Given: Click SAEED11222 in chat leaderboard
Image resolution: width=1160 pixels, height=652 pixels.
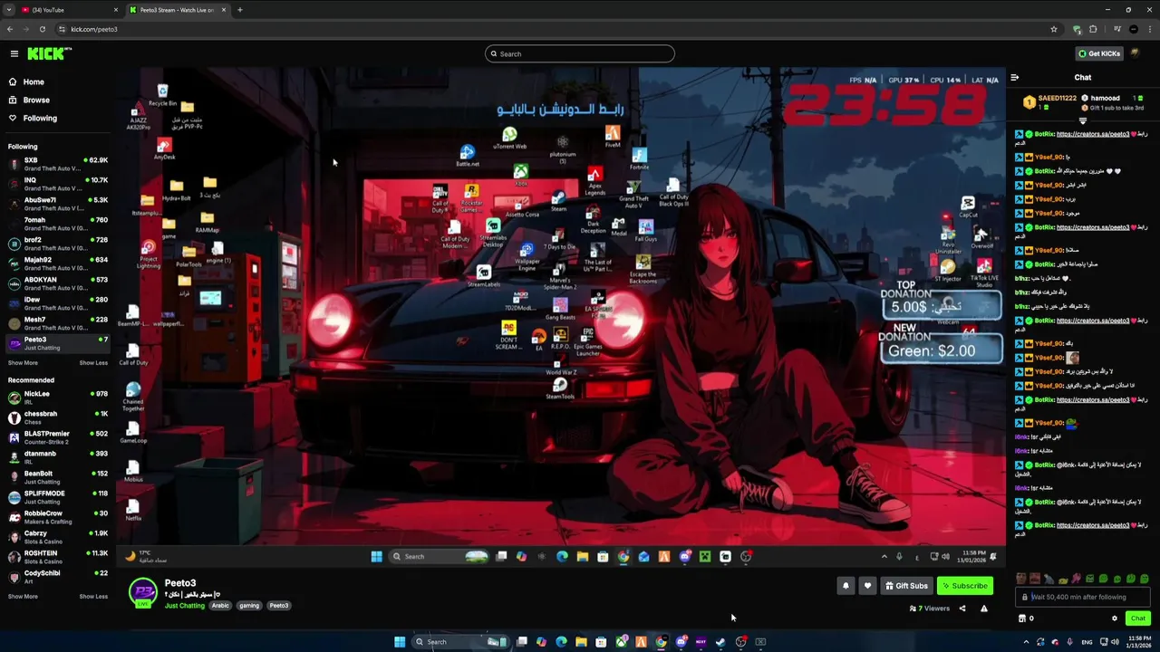Looking at the screenshot, I should [1057, 98].
